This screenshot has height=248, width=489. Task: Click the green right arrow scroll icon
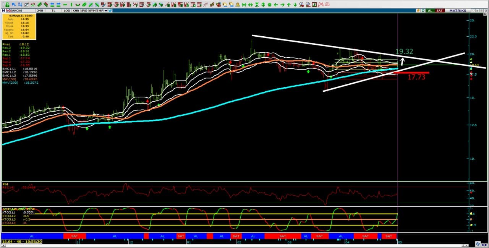point(282,5)
